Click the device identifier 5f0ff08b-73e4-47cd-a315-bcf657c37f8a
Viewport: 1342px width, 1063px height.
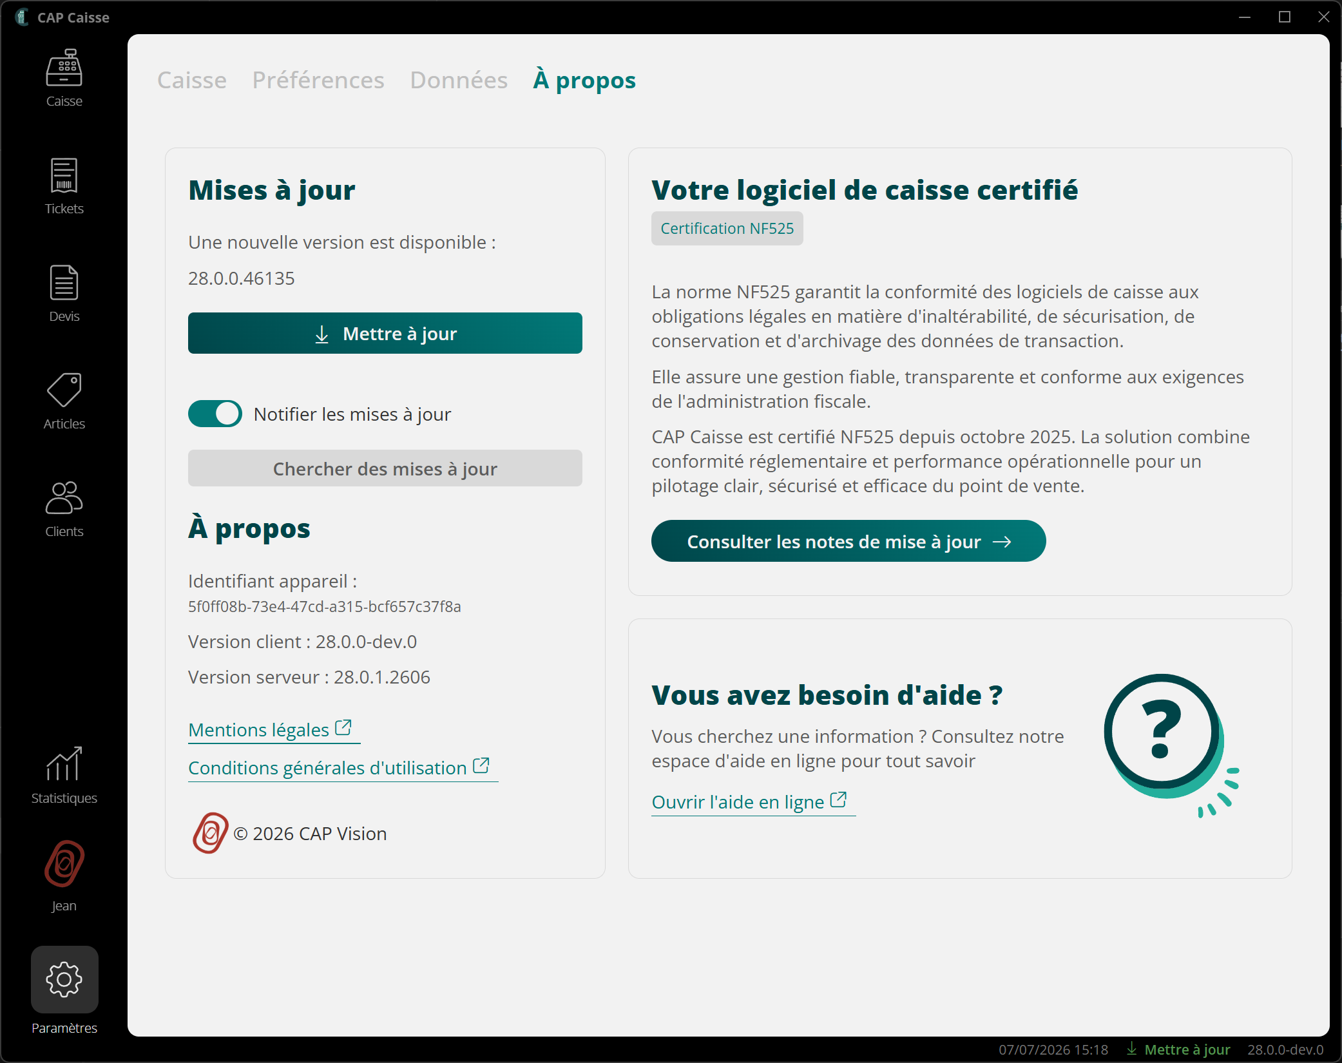325,607
